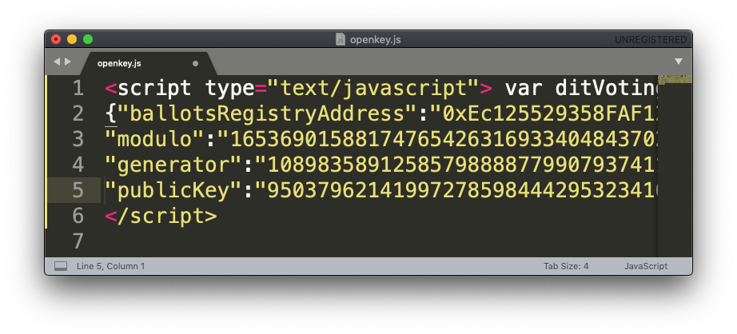
Task: Click the UNREGISTERED label in title bar
Action: (650, 39)
